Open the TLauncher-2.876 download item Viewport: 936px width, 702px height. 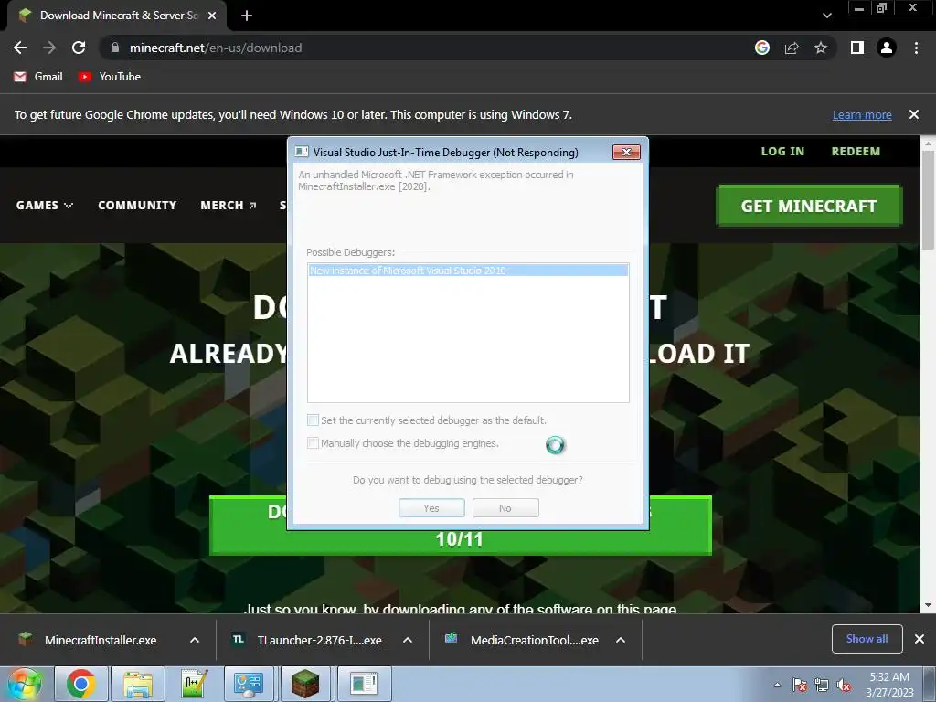pyautogui.click(x=319, y=640)
